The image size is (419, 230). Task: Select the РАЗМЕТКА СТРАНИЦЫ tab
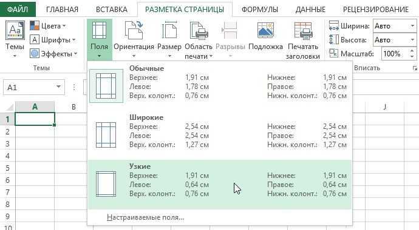pyautogui.click(x=185, y=9)
